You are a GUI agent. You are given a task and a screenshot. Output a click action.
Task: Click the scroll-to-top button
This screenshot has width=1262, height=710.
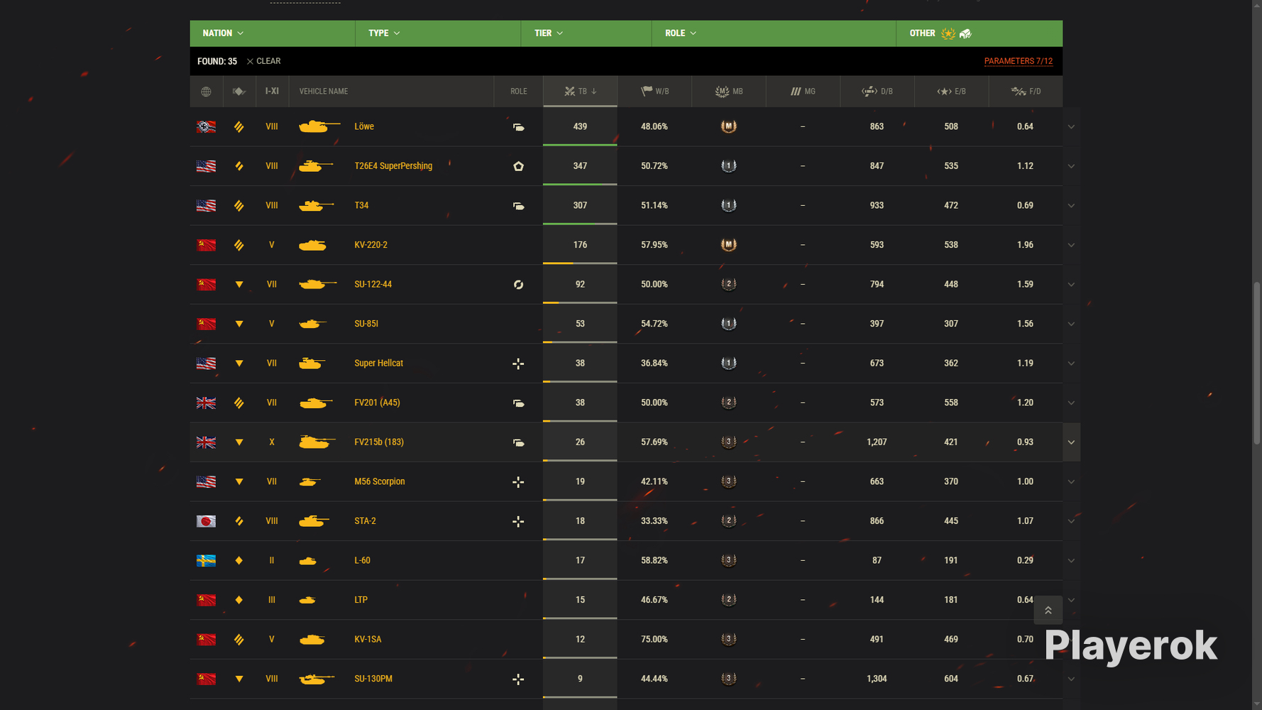click(1048, 611)
